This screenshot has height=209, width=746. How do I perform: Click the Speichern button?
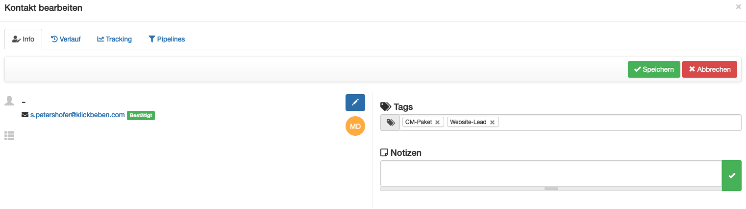(x=654, y=69)
